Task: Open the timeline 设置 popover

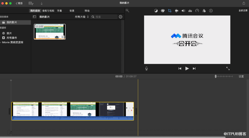Action: (x=241, y=76)
